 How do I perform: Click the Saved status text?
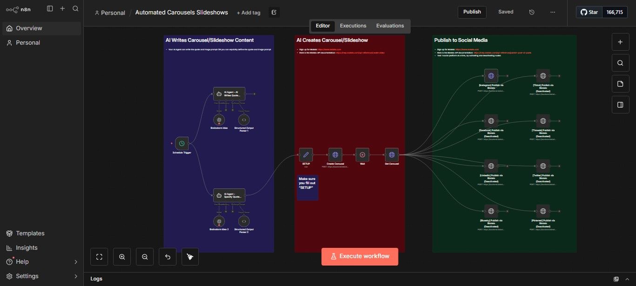[x=506, y=12]
